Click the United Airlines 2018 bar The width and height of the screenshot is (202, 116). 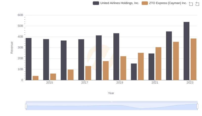click(99, 58)
